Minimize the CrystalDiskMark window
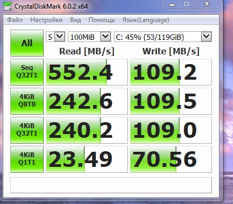Viewport: 233px width, 204px height. pos(172,4)
